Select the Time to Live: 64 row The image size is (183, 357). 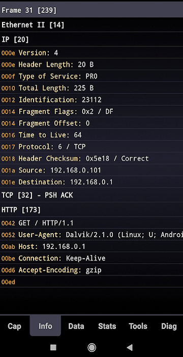pyautogui.click(x=91, y=135)
